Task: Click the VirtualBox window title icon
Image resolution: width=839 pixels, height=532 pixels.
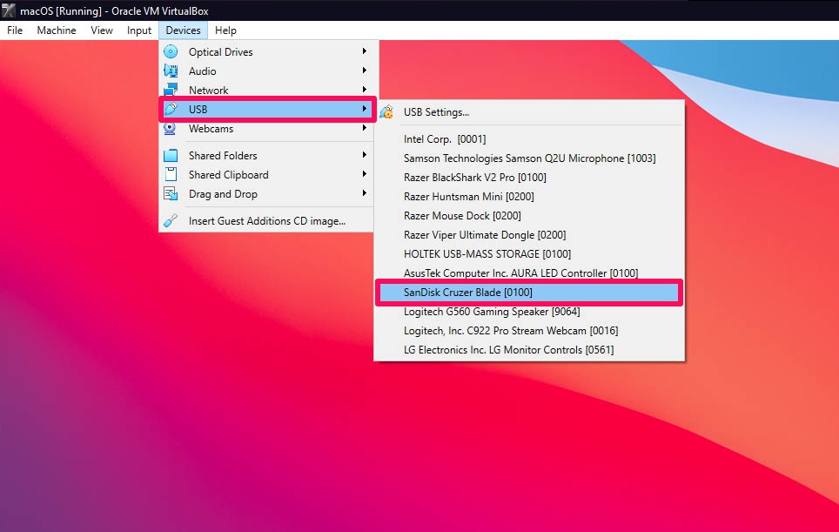Action: pyautogui.click(x=8, y=10)
